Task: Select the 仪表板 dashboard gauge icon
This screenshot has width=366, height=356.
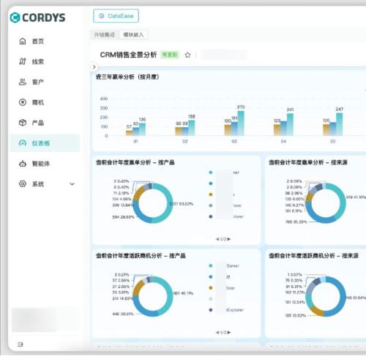Action: (23, 143)
